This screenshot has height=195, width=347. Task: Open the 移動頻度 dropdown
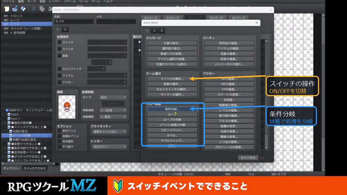113,117
